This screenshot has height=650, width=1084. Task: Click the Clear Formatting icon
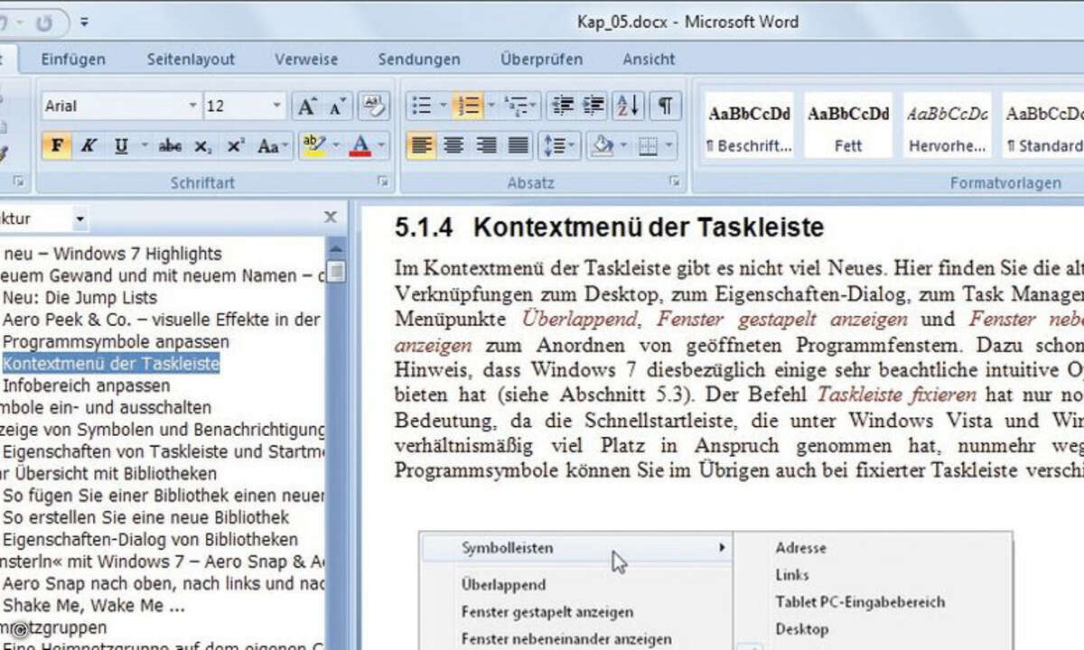[x=372, y=107]
